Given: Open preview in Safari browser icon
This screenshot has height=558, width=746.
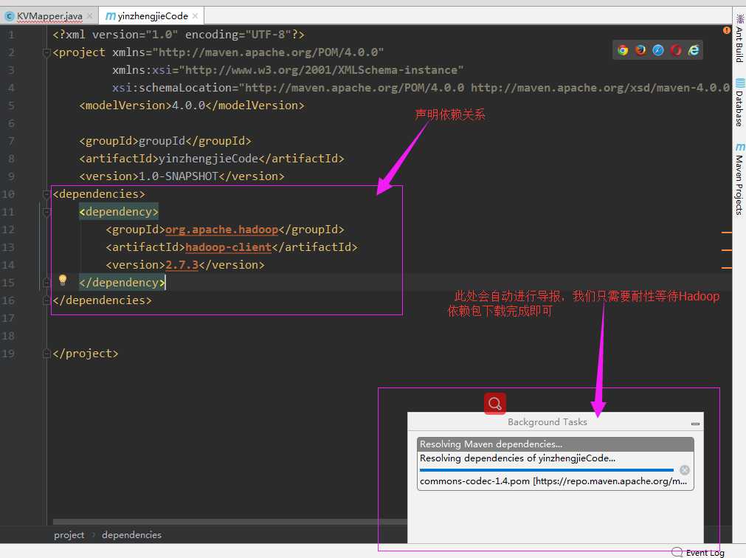Looking at the screenshot, I should [x=658, y=50].
